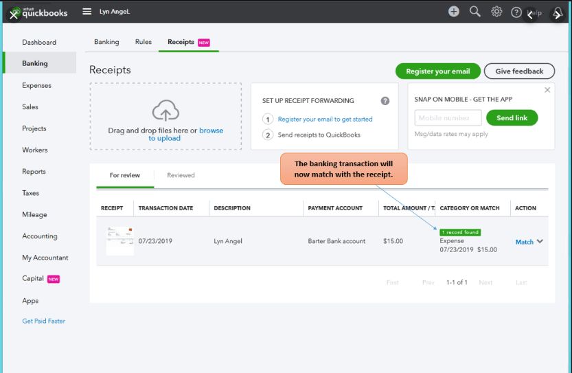
Task: Click the First pagination link
Action: pos(393,282)
